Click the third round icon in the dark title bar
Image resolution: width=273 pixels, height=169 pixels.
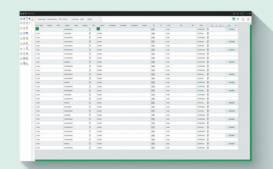coord(241,14)
